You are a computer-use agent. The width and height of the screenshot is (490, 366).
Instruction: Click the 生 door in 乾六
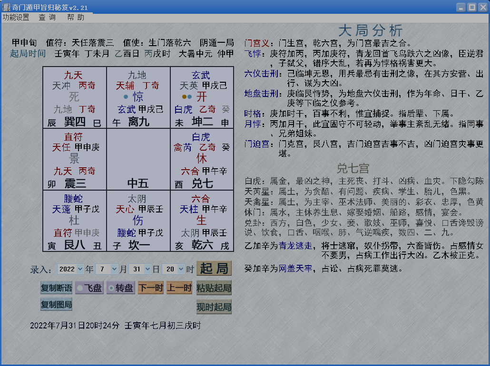point(202,221)
